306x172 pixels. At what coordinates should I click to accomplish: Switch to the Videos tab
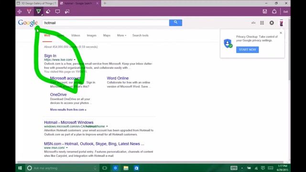pos(76,35)
